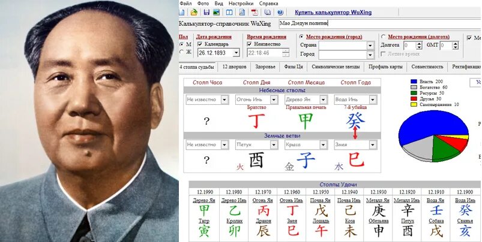
Task: Click the name field with Мао Дзедун политик
Action: [380, 23]
